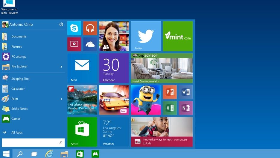Viewport: 280px width, 158px height.
Task: Open the Calendar tile showing 30 Tuesday
Action: click(114, 68)
